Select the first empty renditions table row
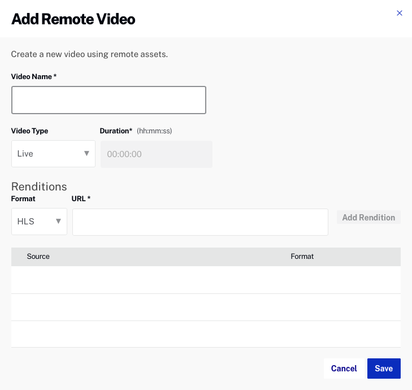Image resolution: width=412 pixels, height=390 pixels. tap(206, 280)
